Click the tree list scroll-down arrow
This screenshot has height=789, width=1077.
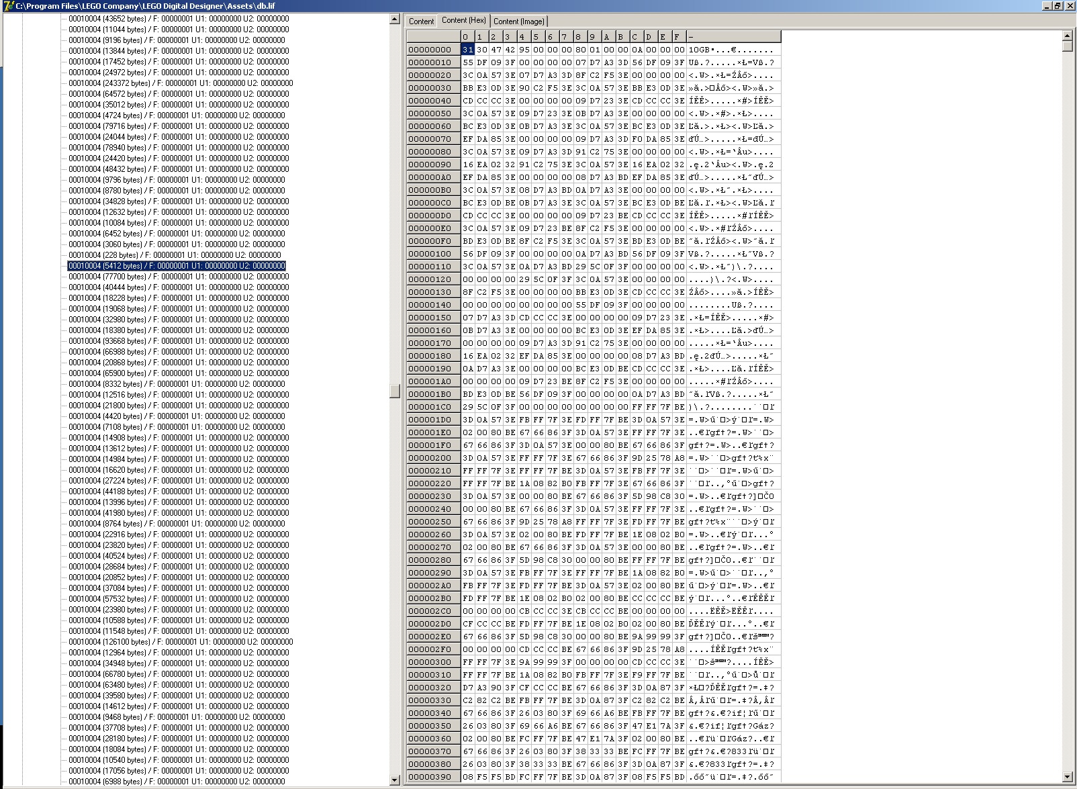click(395, 780)
